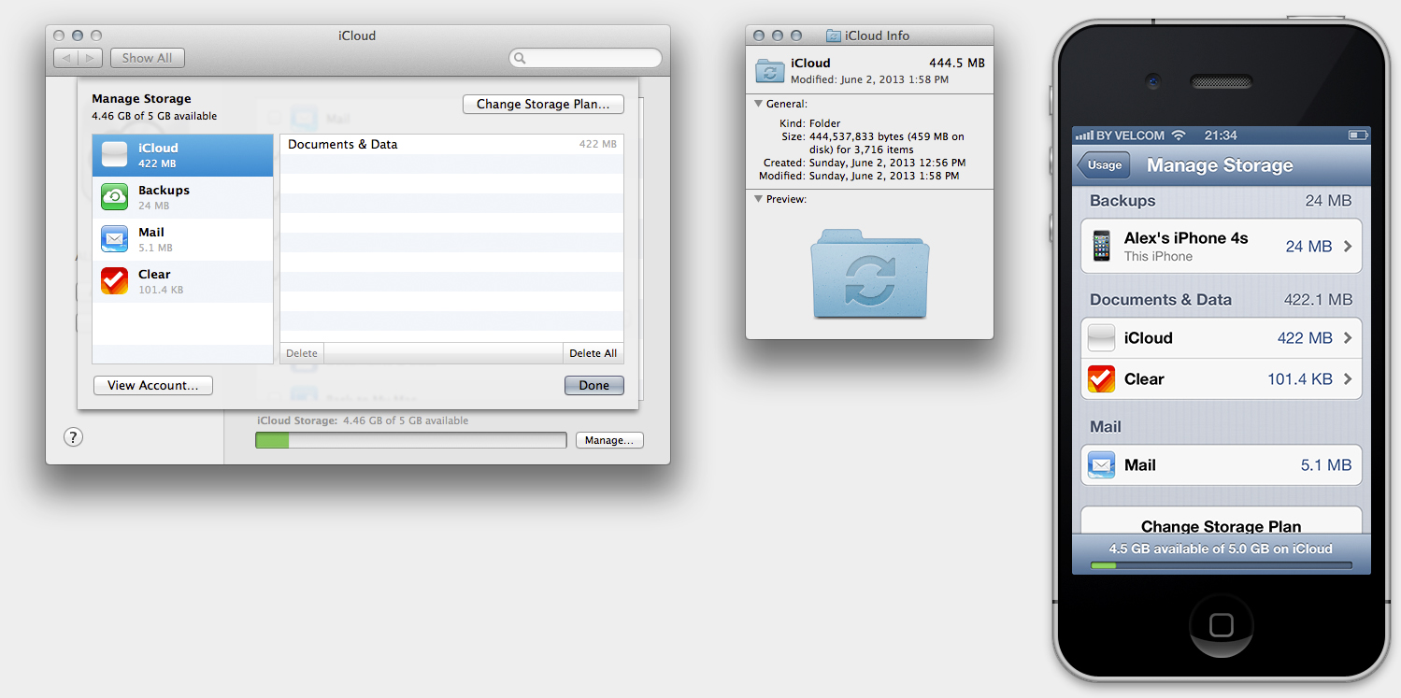Click the 'iCloud' title of the preferences window

tap(357, 36)
